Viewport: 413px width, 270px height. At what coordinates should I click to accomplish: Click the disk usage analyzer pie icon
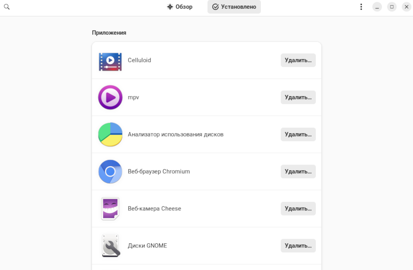110,135
